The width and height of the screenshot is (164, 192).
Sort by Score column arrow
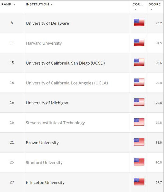152,10
